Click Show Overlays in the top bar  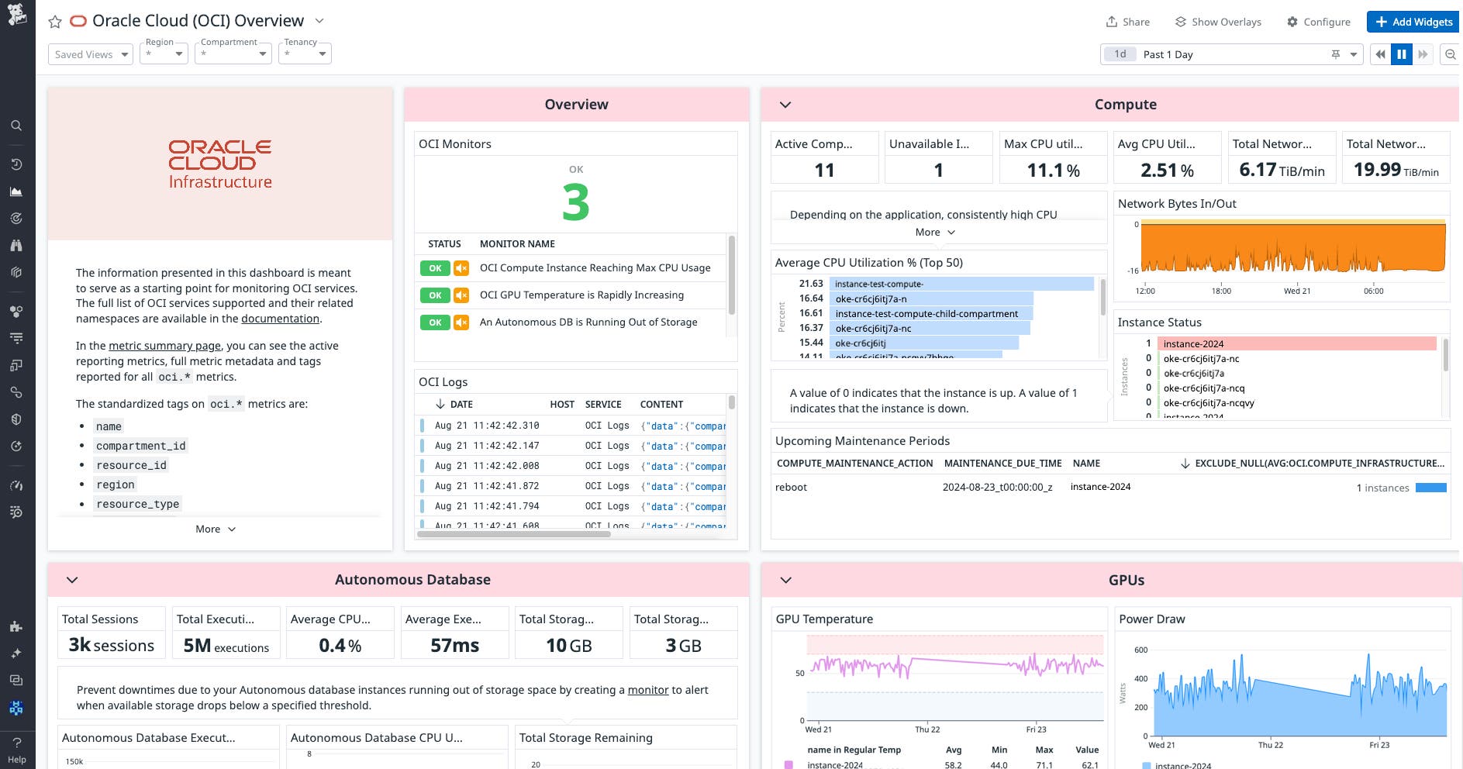[x=1217, y=22]
